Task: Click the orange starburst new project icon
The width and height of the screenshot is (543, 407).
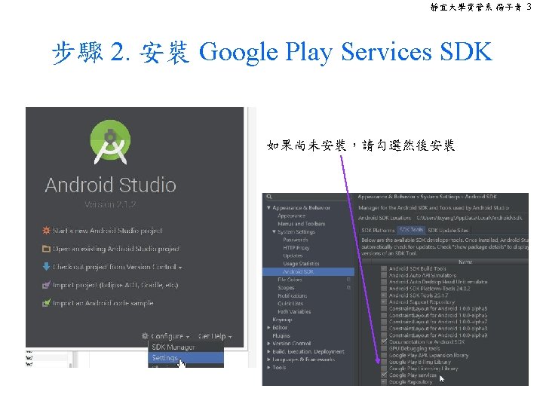Action: click(x=46, y=231)
